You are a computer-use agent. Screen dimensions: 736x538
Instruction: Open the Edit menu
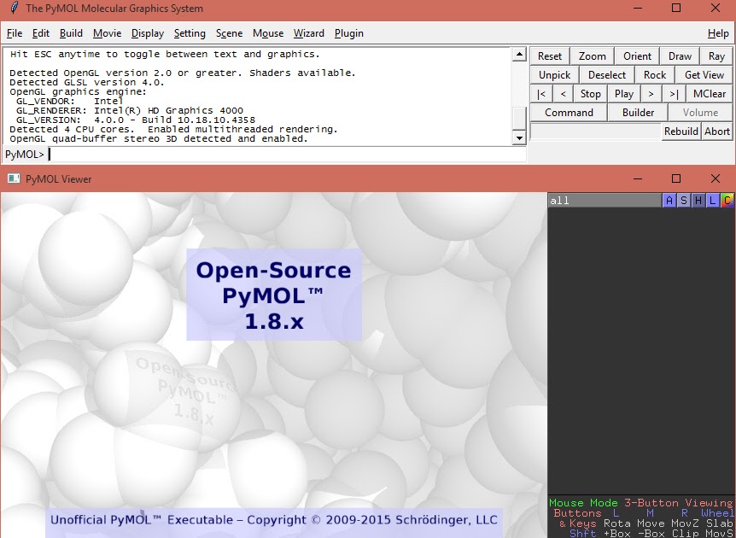click(41, 33)
